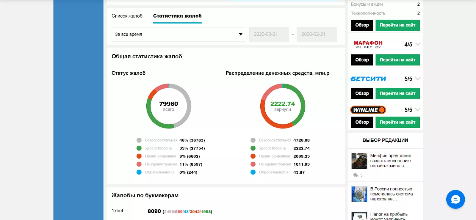Go to Betcity site
Viewport: 476px width, 220px height.
point(397,93)
